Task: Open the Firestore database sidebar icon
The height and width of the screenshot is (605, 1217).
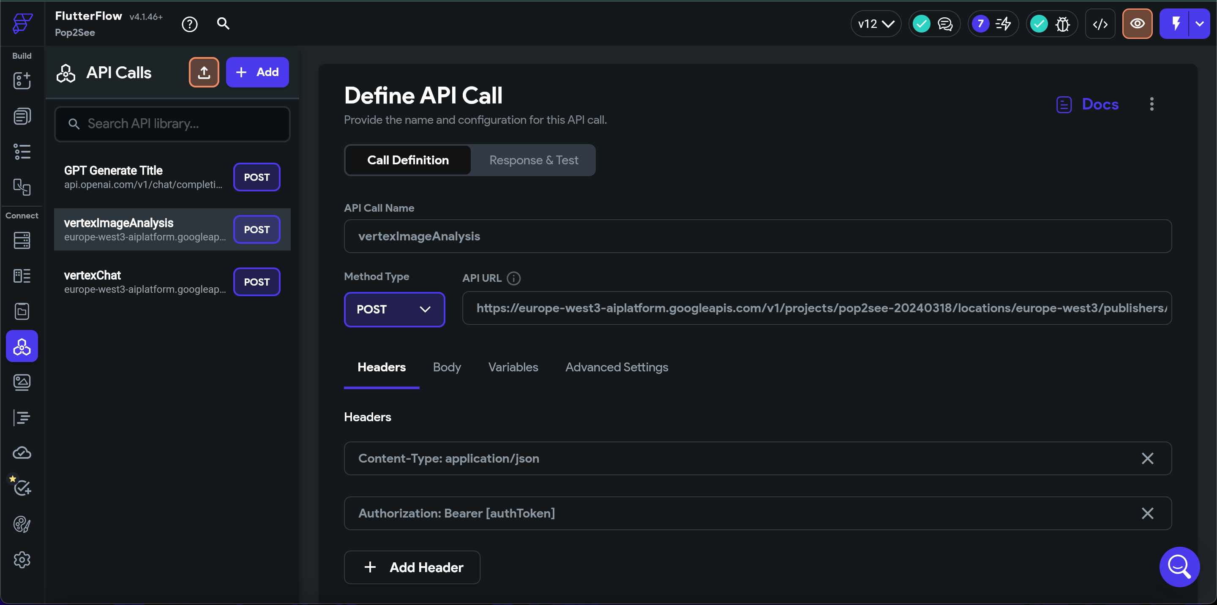Action: (x=22, y=240)
